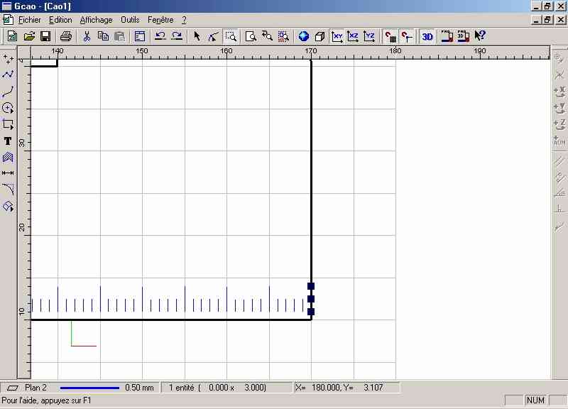Image resolution: width=568 pixels, height=409 pixels.
Task: Expand the rectangle tool flyout
Action: 8,124
